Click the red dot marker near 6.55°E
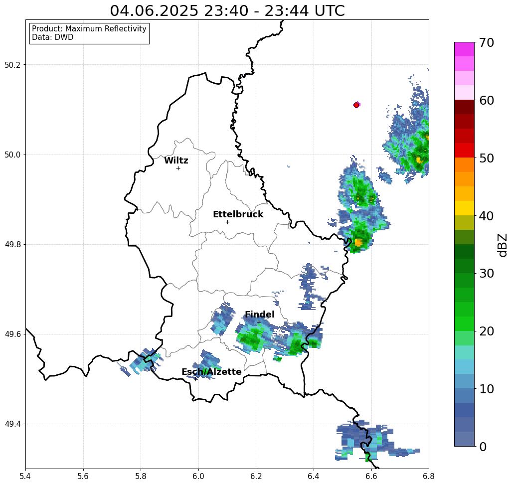This screenshot has height=485, width=513. coord(356,105)
